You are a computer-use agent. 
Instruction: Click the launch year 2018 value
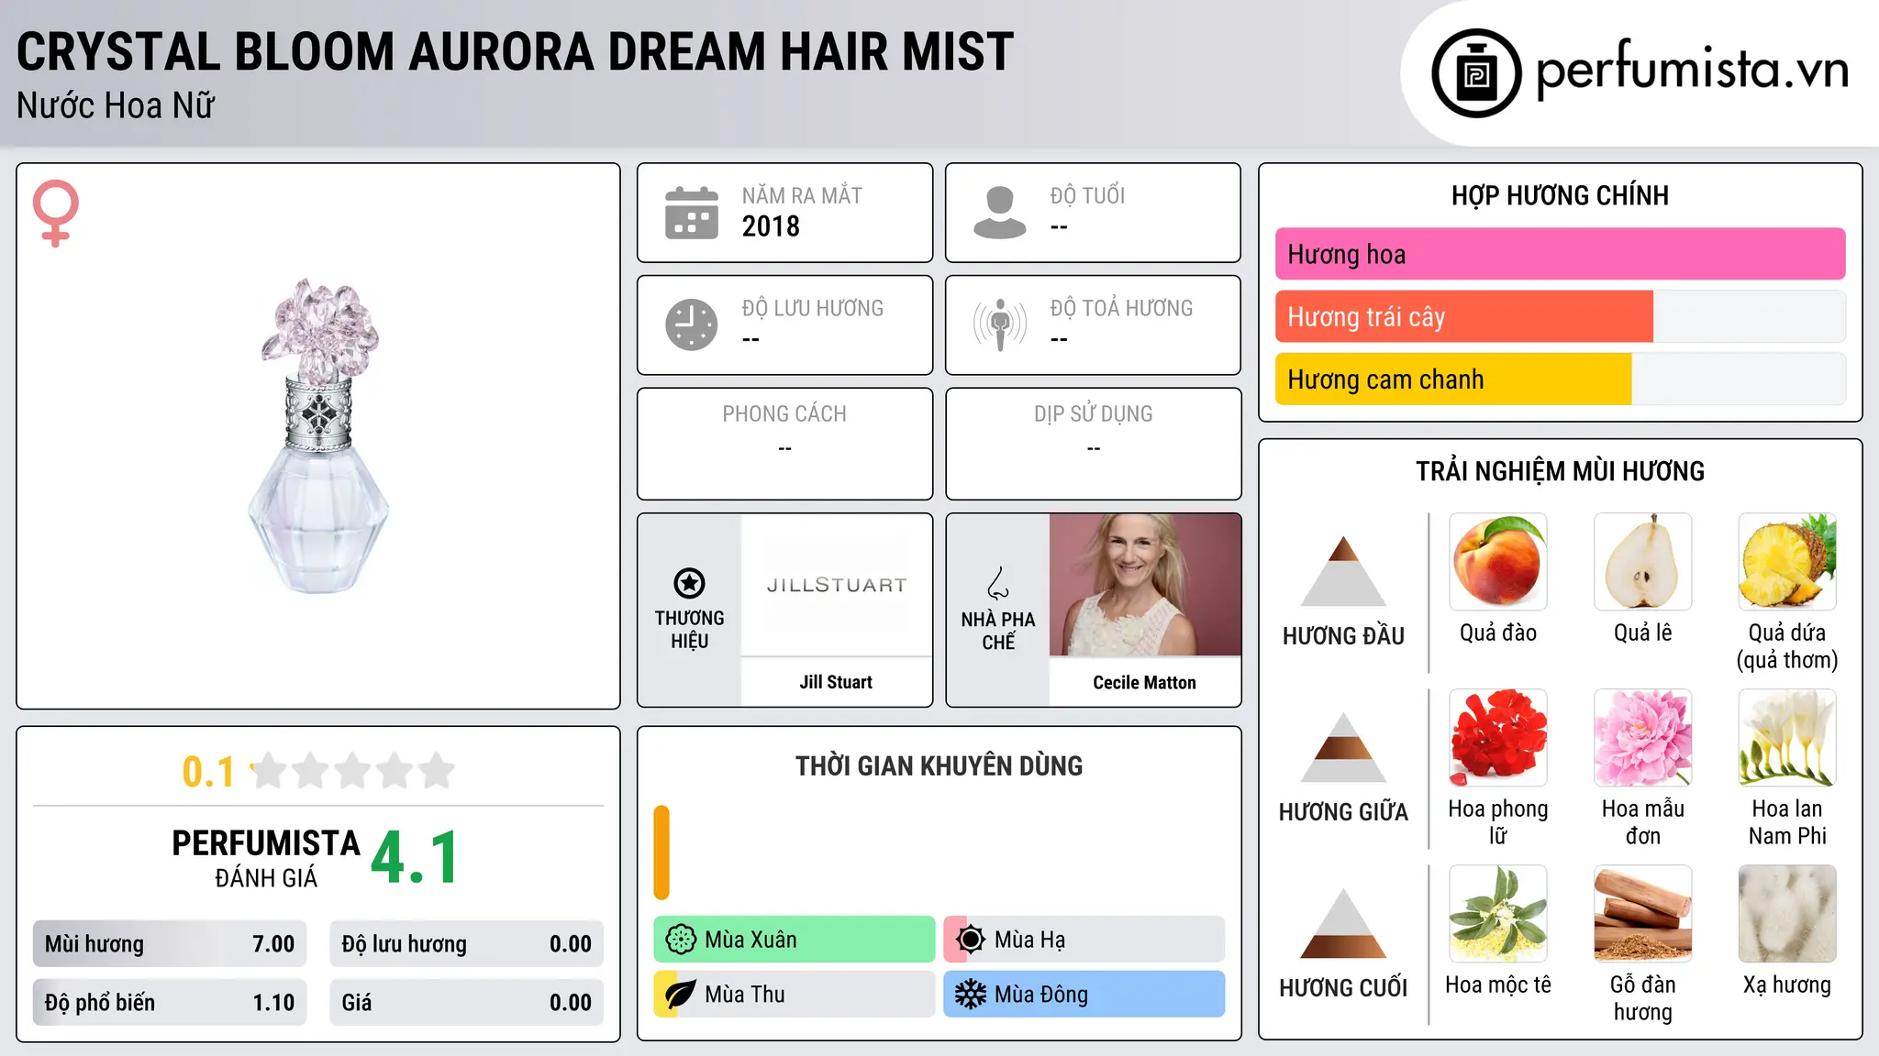tap(771, 226)
